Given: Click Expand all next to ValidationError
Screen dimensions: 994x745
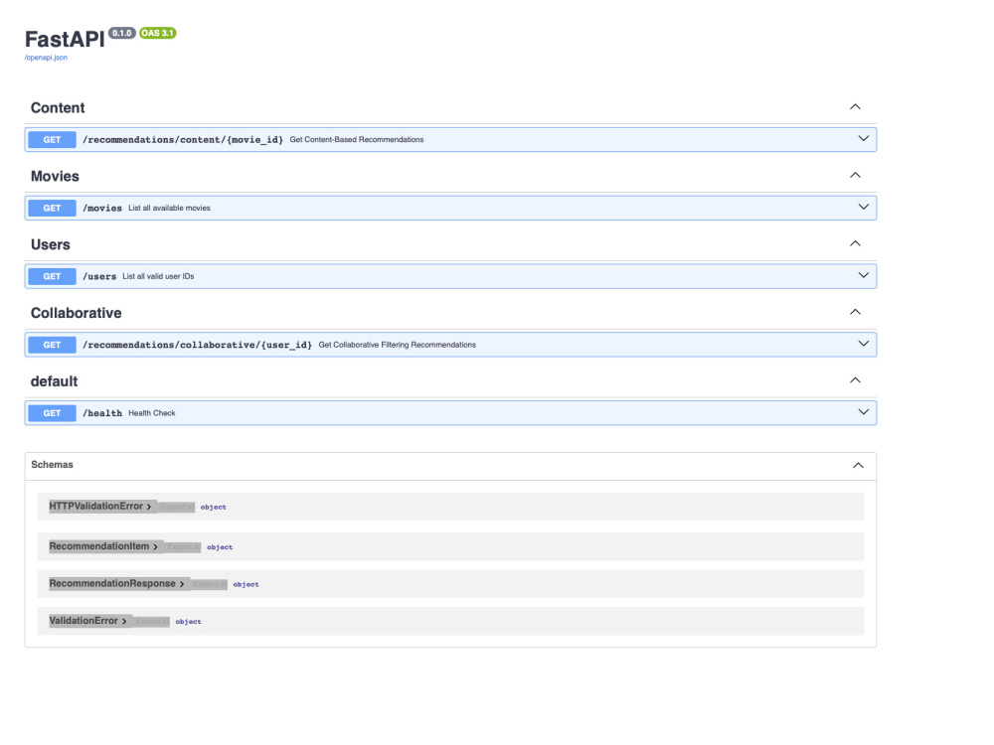Looking at the screenshot, I should click(151, 622).
